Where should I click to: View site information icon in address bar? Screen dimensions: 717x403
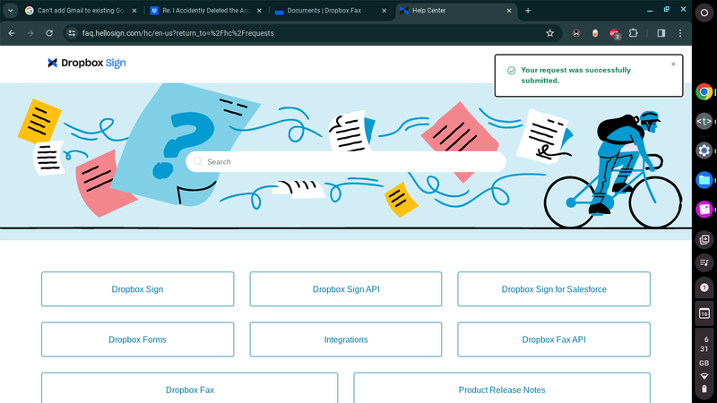pos(72,33)
